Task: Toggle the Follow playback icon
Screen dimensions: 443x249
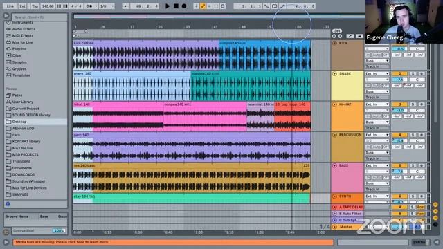Action: (126, 6)
